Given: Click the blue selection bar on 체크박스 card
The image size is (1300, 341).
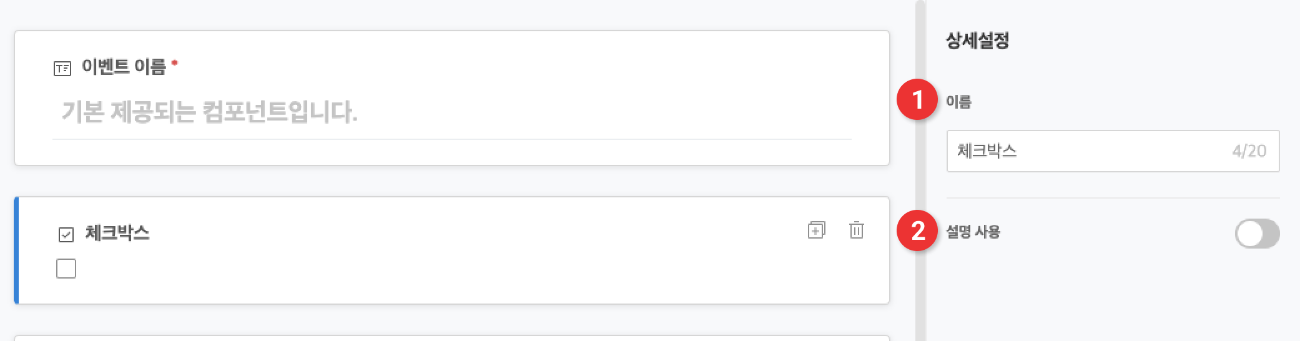Looking at the screenshot, I should [16, 250].
